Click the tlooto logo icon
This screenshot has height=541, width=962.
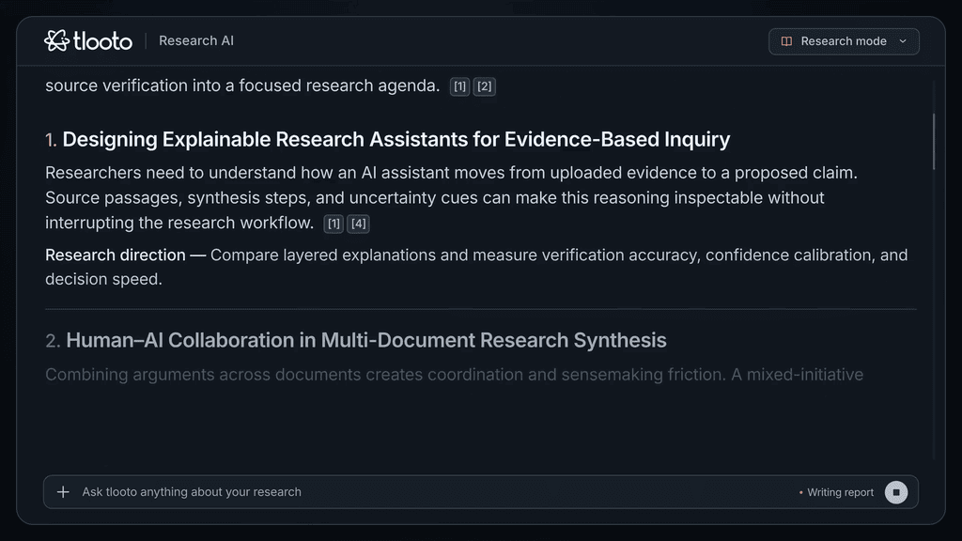point(56,40)
